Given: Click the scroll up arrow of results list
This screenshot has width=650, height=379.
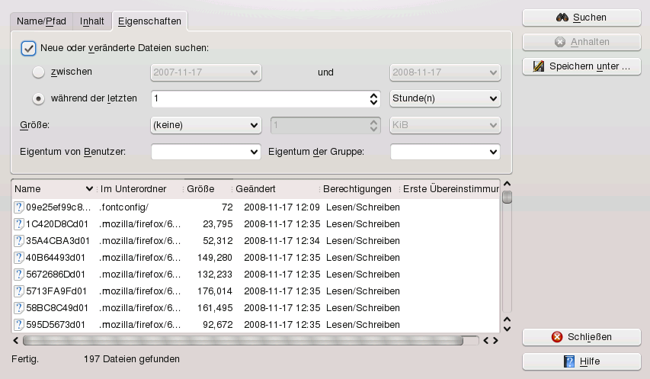Looking at the screenshot, I should (507, 184).
